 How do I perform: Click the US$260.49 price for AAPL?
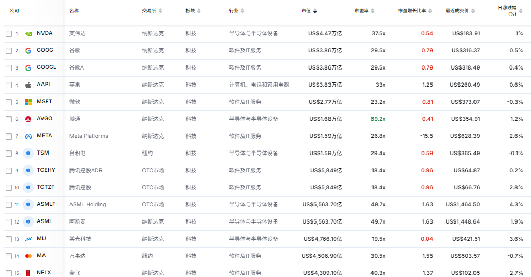click(x=465, y=85)
